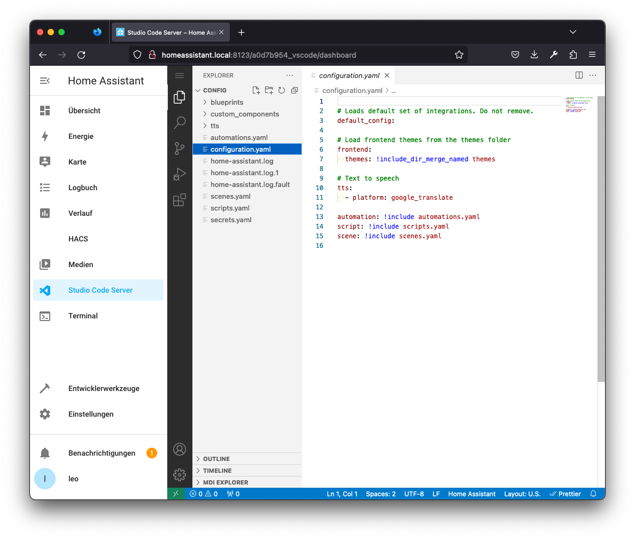Open Firefox application menu
Screen dimensions: 635x539
pos(592,54)
